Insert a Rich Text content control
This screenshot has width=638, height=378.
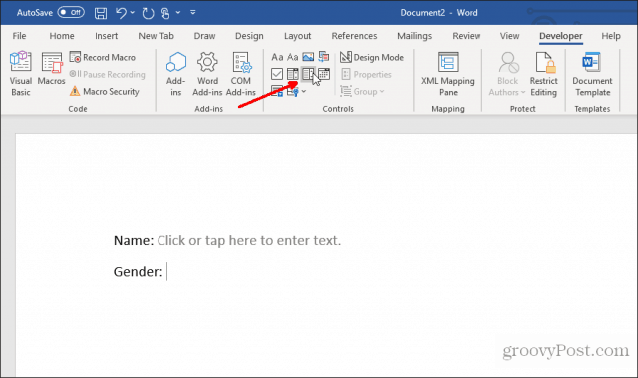tap(277, 57)
